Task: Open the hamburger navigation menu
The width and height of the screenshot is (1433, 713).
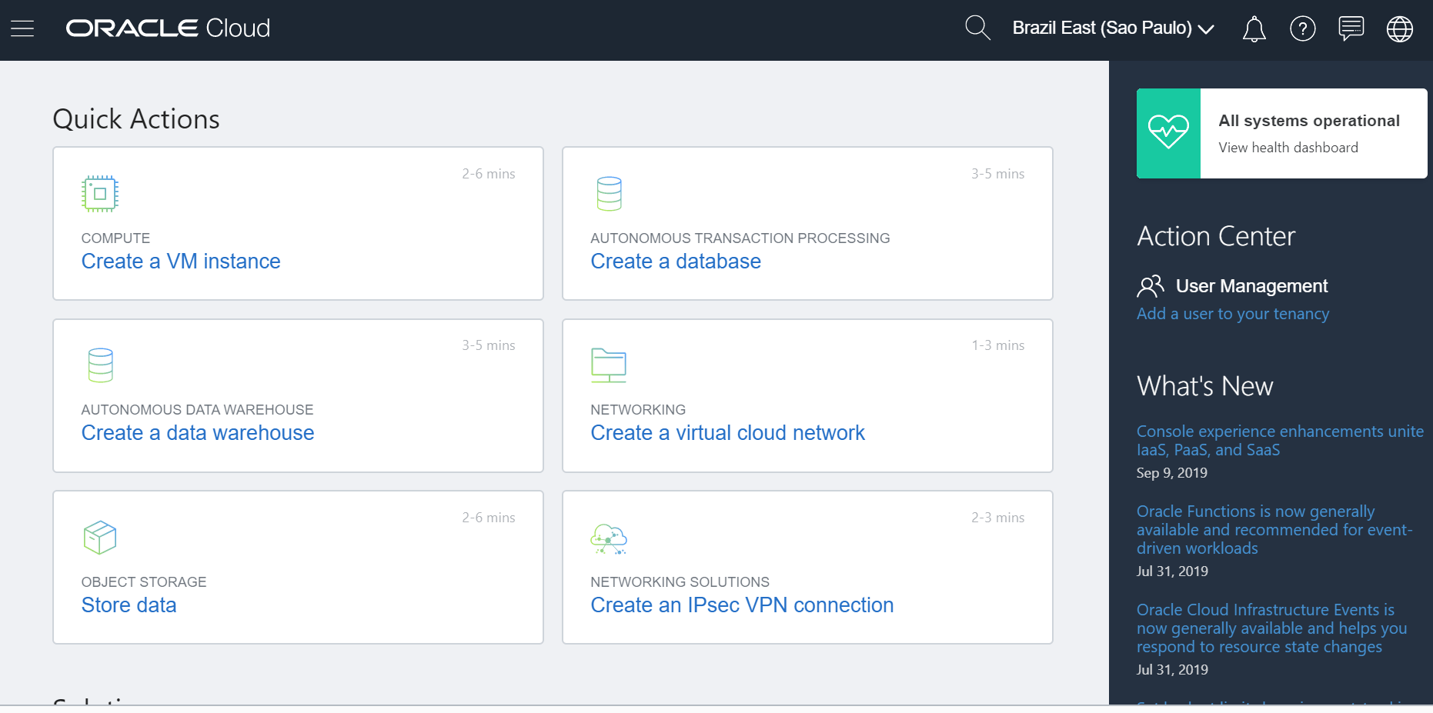Action: coord(22,28)
